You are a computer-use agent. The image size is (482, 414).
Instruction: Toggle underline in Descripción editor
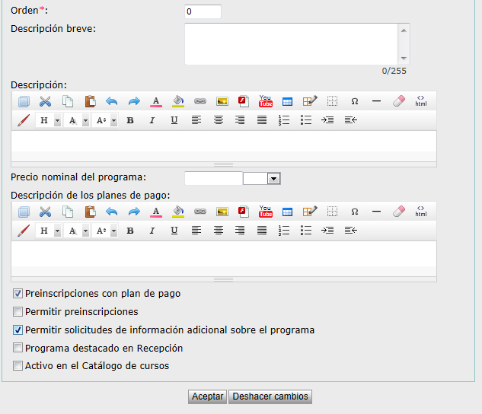point(174,120)
